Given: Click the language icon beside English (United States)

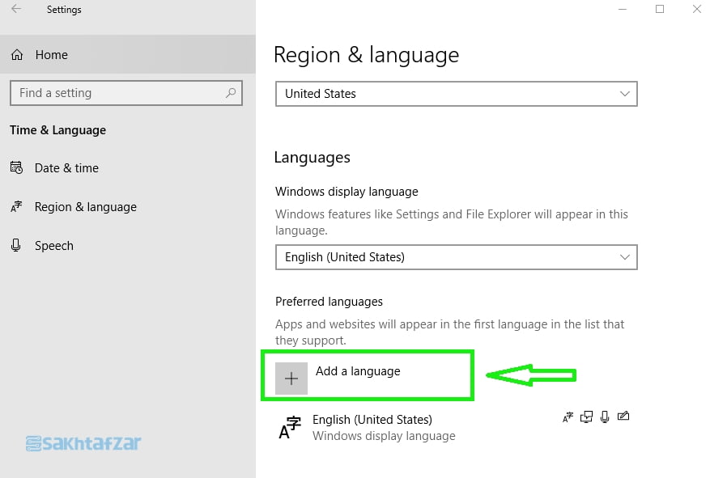Looking at the screenshot, I should click(289, 427).
